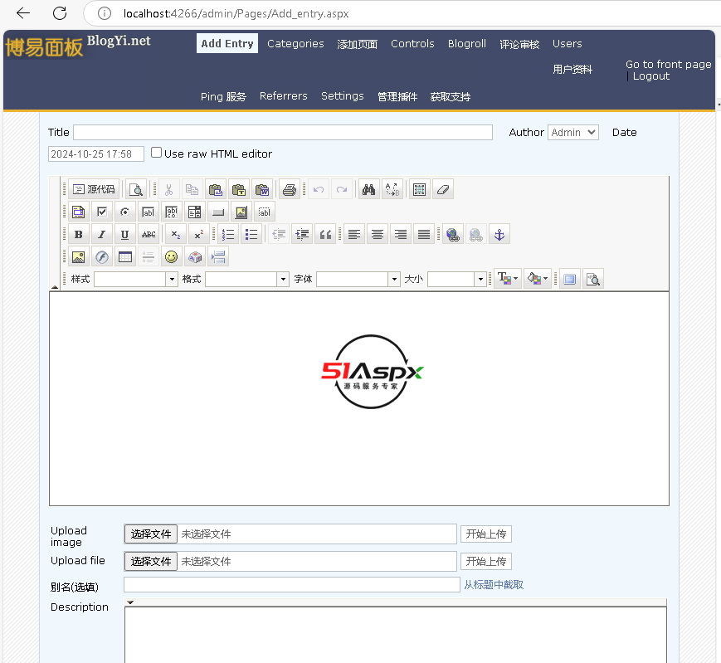The image size is (721, 663).
Task: Insert a hyperlink with globe icon
Action: 453,235
